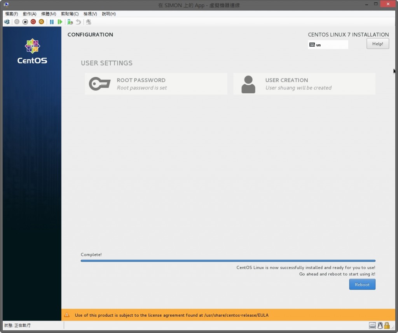Click the Turn Off stop icon
The height and width of the screenshot is (333, 398).
click(25, 22)
